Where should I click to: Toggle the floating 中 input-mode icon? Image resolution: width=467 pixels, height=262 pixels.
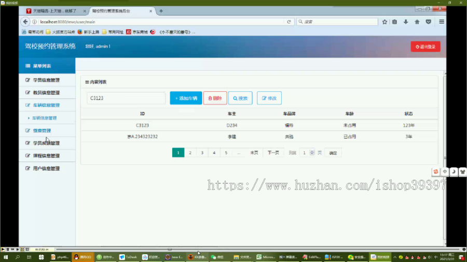(x=445, y=172)
